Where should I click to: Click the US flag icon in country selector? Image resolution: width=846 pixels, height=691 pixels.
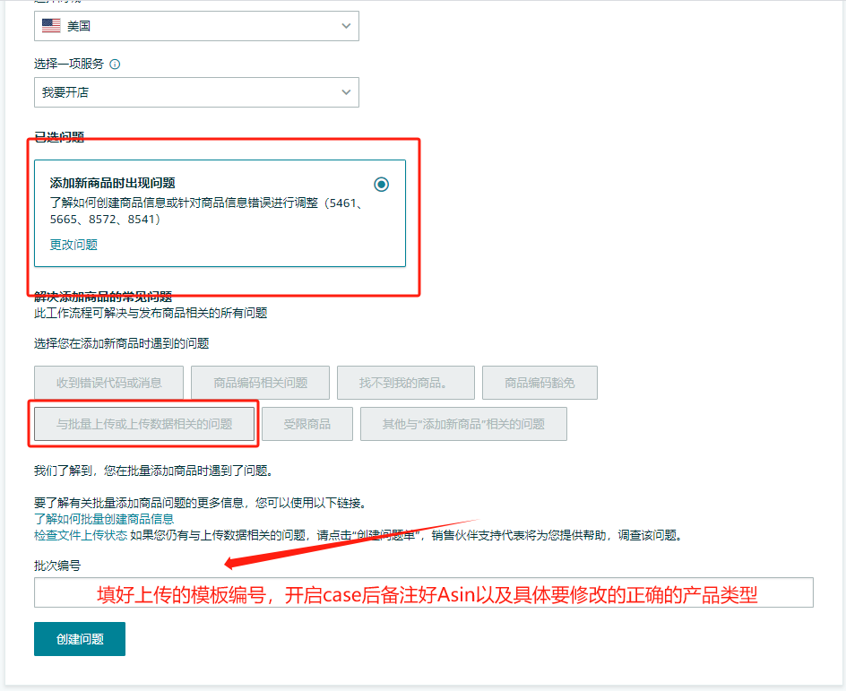click(51, 26)
